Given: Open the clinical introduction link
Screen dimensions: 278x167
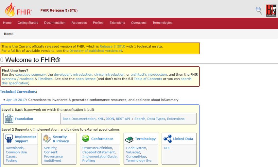Looking at the screenshot, I should click(109, 75).
